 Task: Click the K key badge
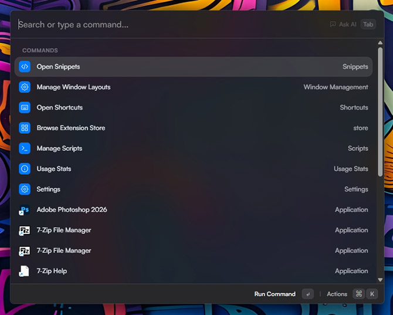point(372,294)
